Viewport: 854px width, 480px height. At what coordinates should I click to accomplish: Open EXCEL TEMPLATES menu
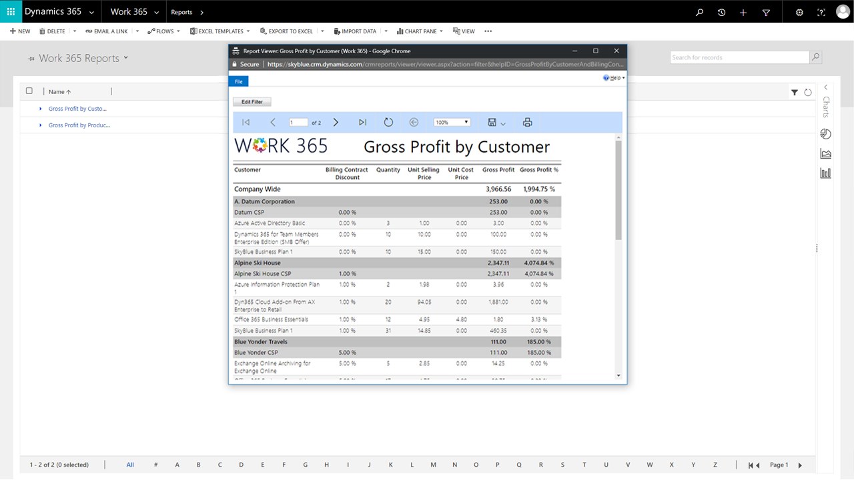point(220,31)
